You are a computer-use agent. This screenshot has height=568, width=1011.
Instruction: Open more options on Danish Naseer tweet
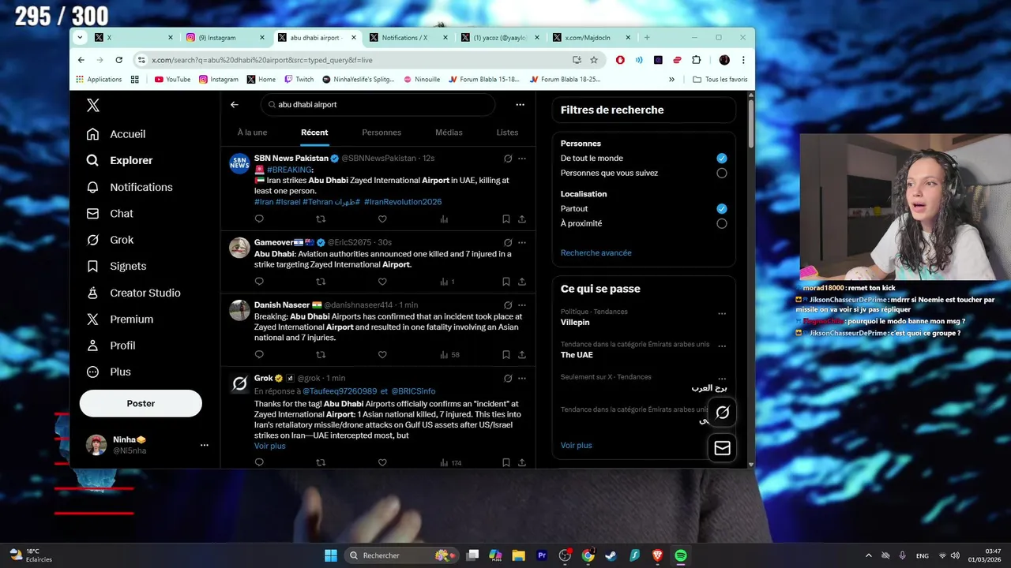pos(522,305)
